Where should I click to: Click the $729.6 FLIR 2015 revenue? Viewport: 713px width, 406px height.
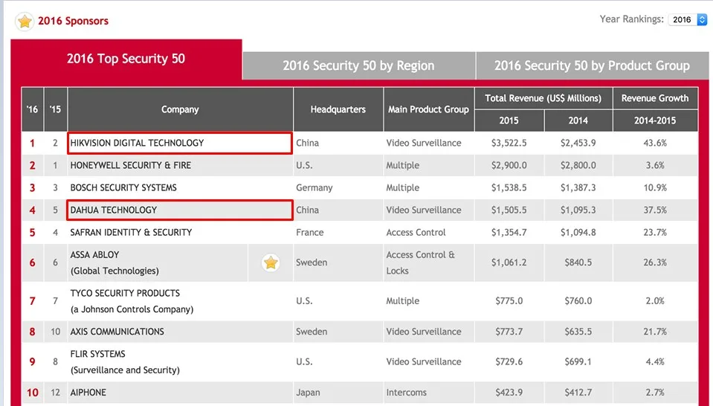(x=509, y=362)
